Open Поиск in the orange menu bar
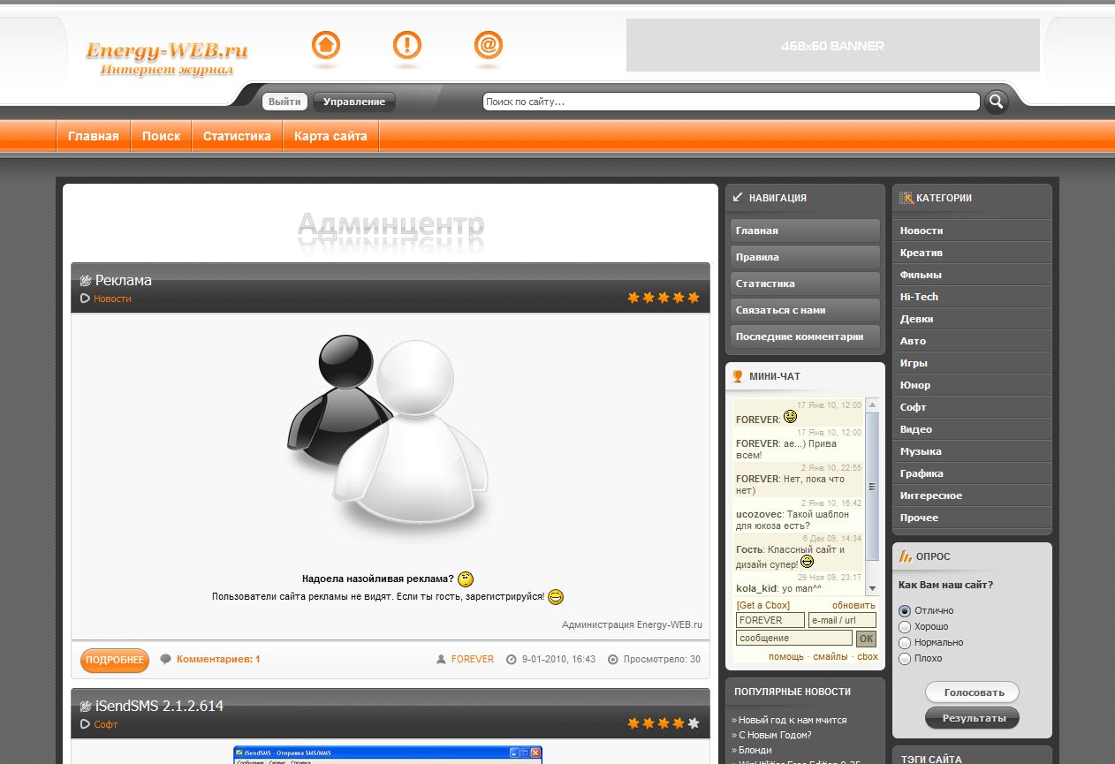The width and height of the screenshot is (1115, 764). point(161,136)
